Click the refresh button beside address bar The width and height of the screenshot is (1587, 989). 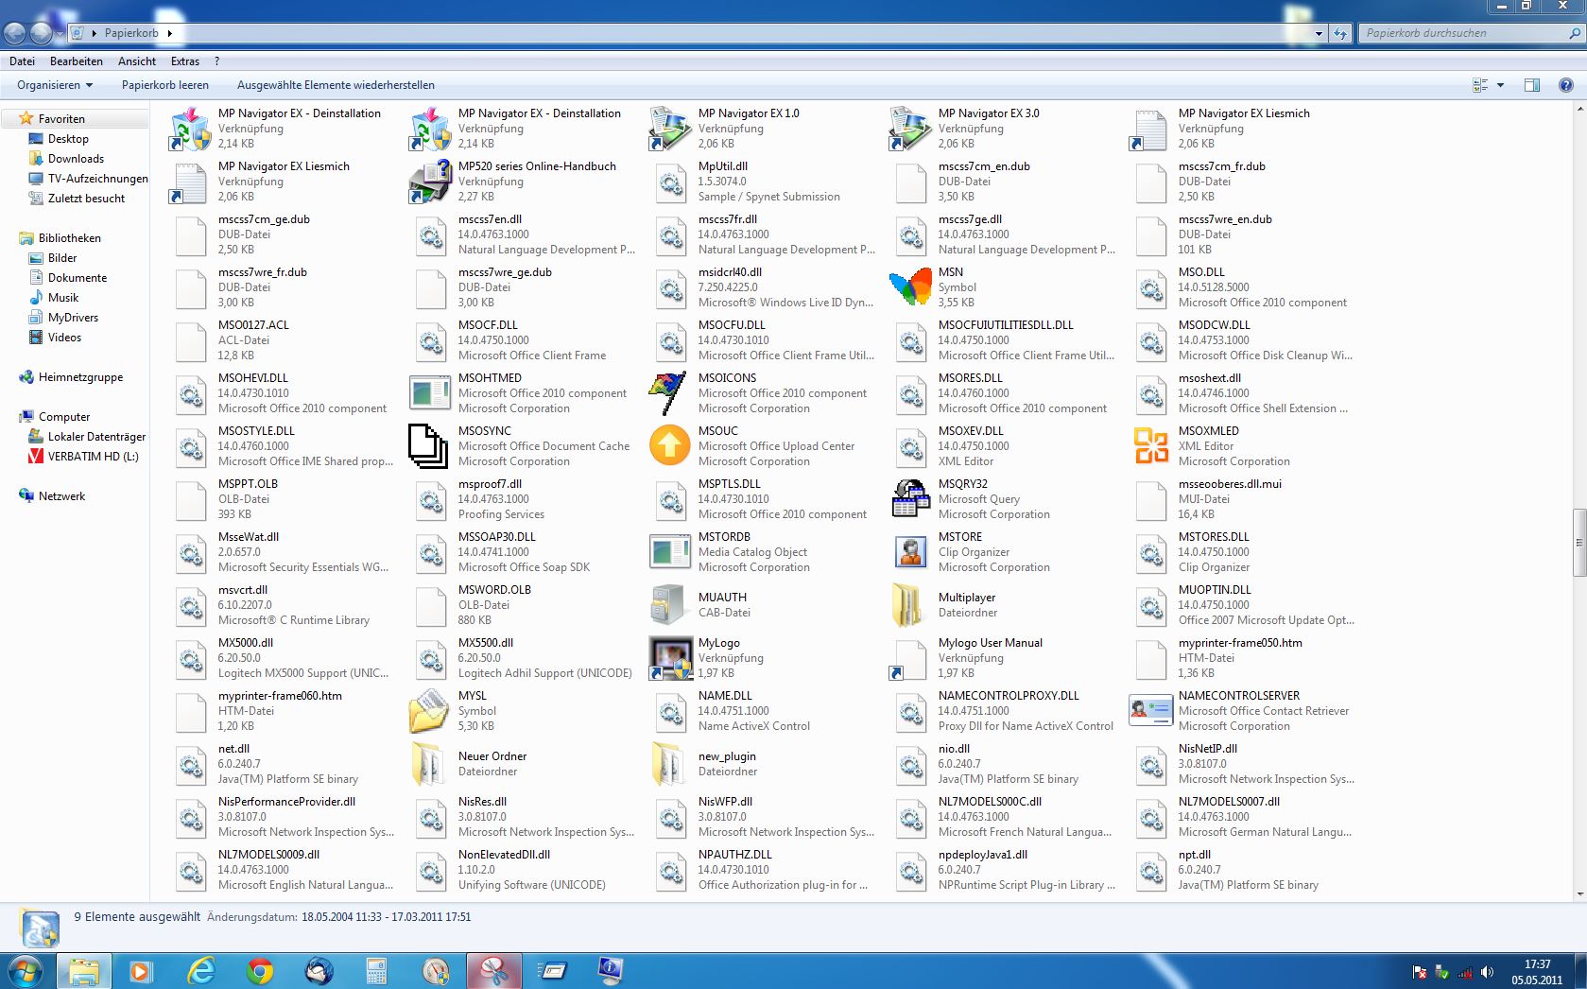(x=1340, y=33)
